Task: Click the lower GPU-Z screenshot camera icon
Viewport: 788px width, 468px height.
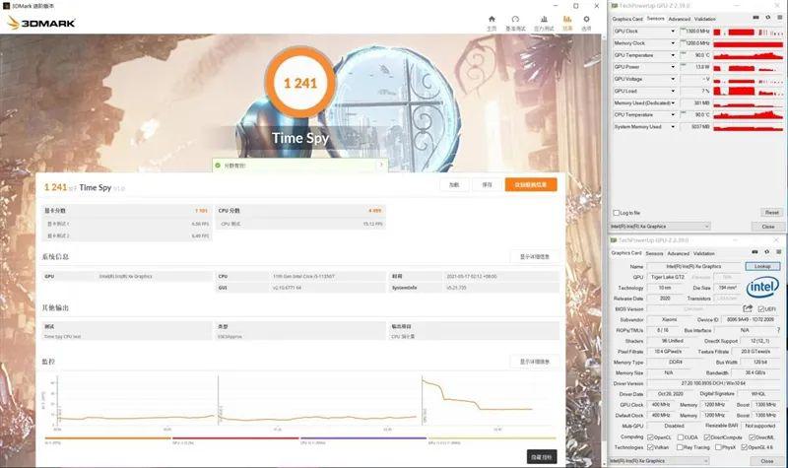Action: (755, 252)
